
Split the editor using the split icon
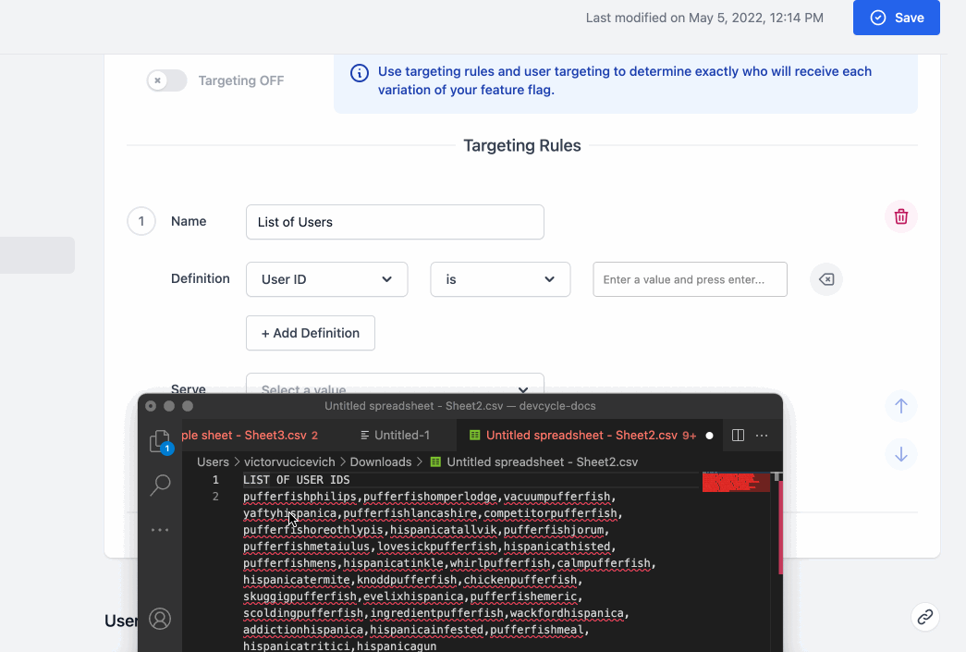[737, 435]
